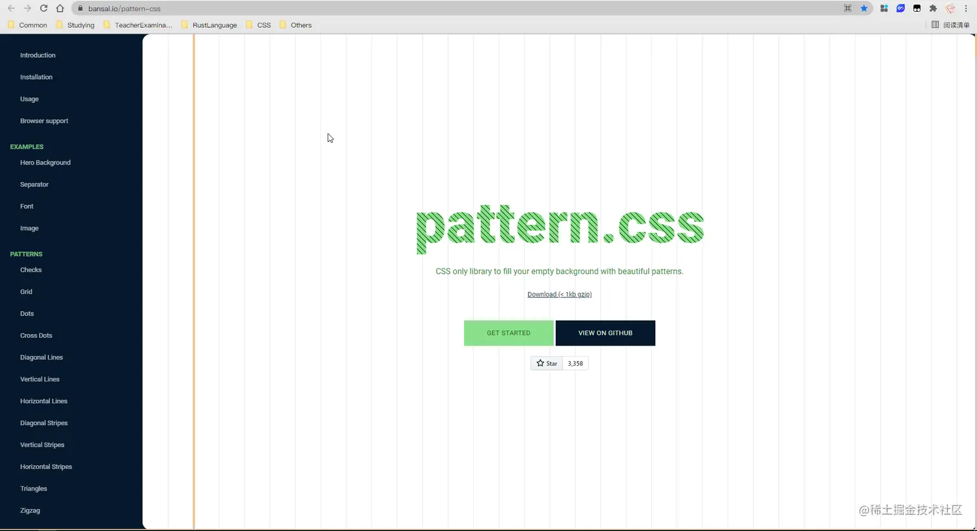Screen dimensions: 977x531
Task: Select Hero Background example
Action: [45, 163]
